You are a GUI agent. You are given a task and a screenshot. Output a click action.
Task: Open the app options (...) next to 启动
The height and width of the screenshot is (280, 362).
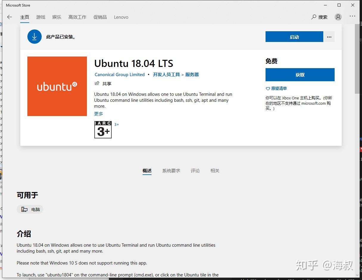[x=329, y=37]
